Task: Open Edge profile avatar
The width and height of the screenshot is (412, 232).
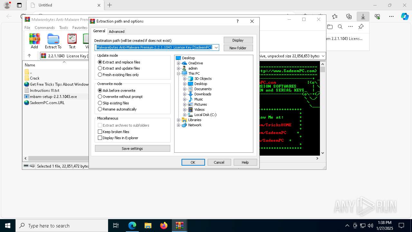Action: 7,5
